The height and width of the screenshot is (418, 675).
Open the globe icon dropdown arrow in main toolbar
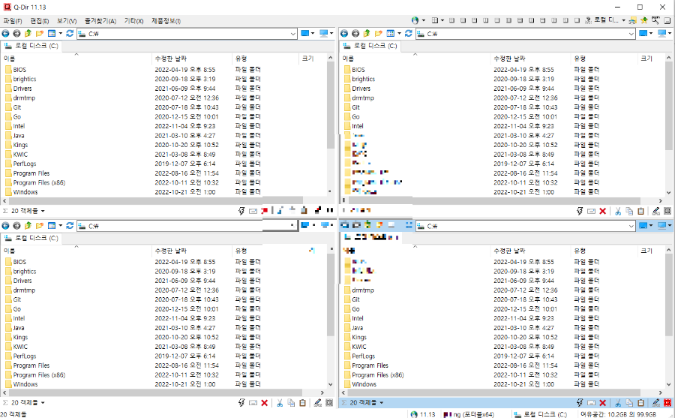[424, 20]
